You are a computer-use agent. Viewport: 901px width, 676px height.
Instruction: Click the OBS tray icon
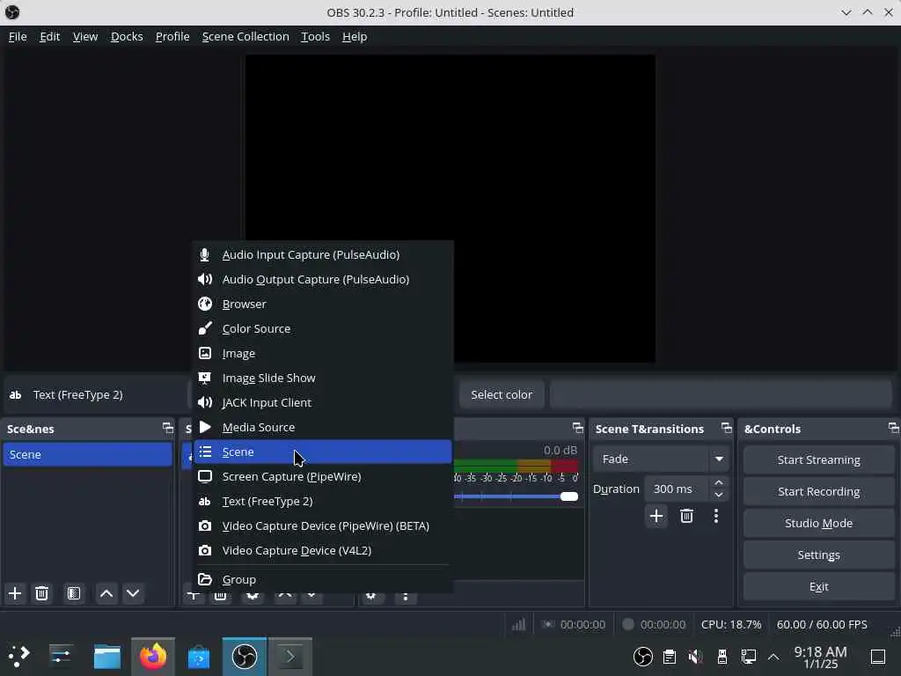[642, 656]
